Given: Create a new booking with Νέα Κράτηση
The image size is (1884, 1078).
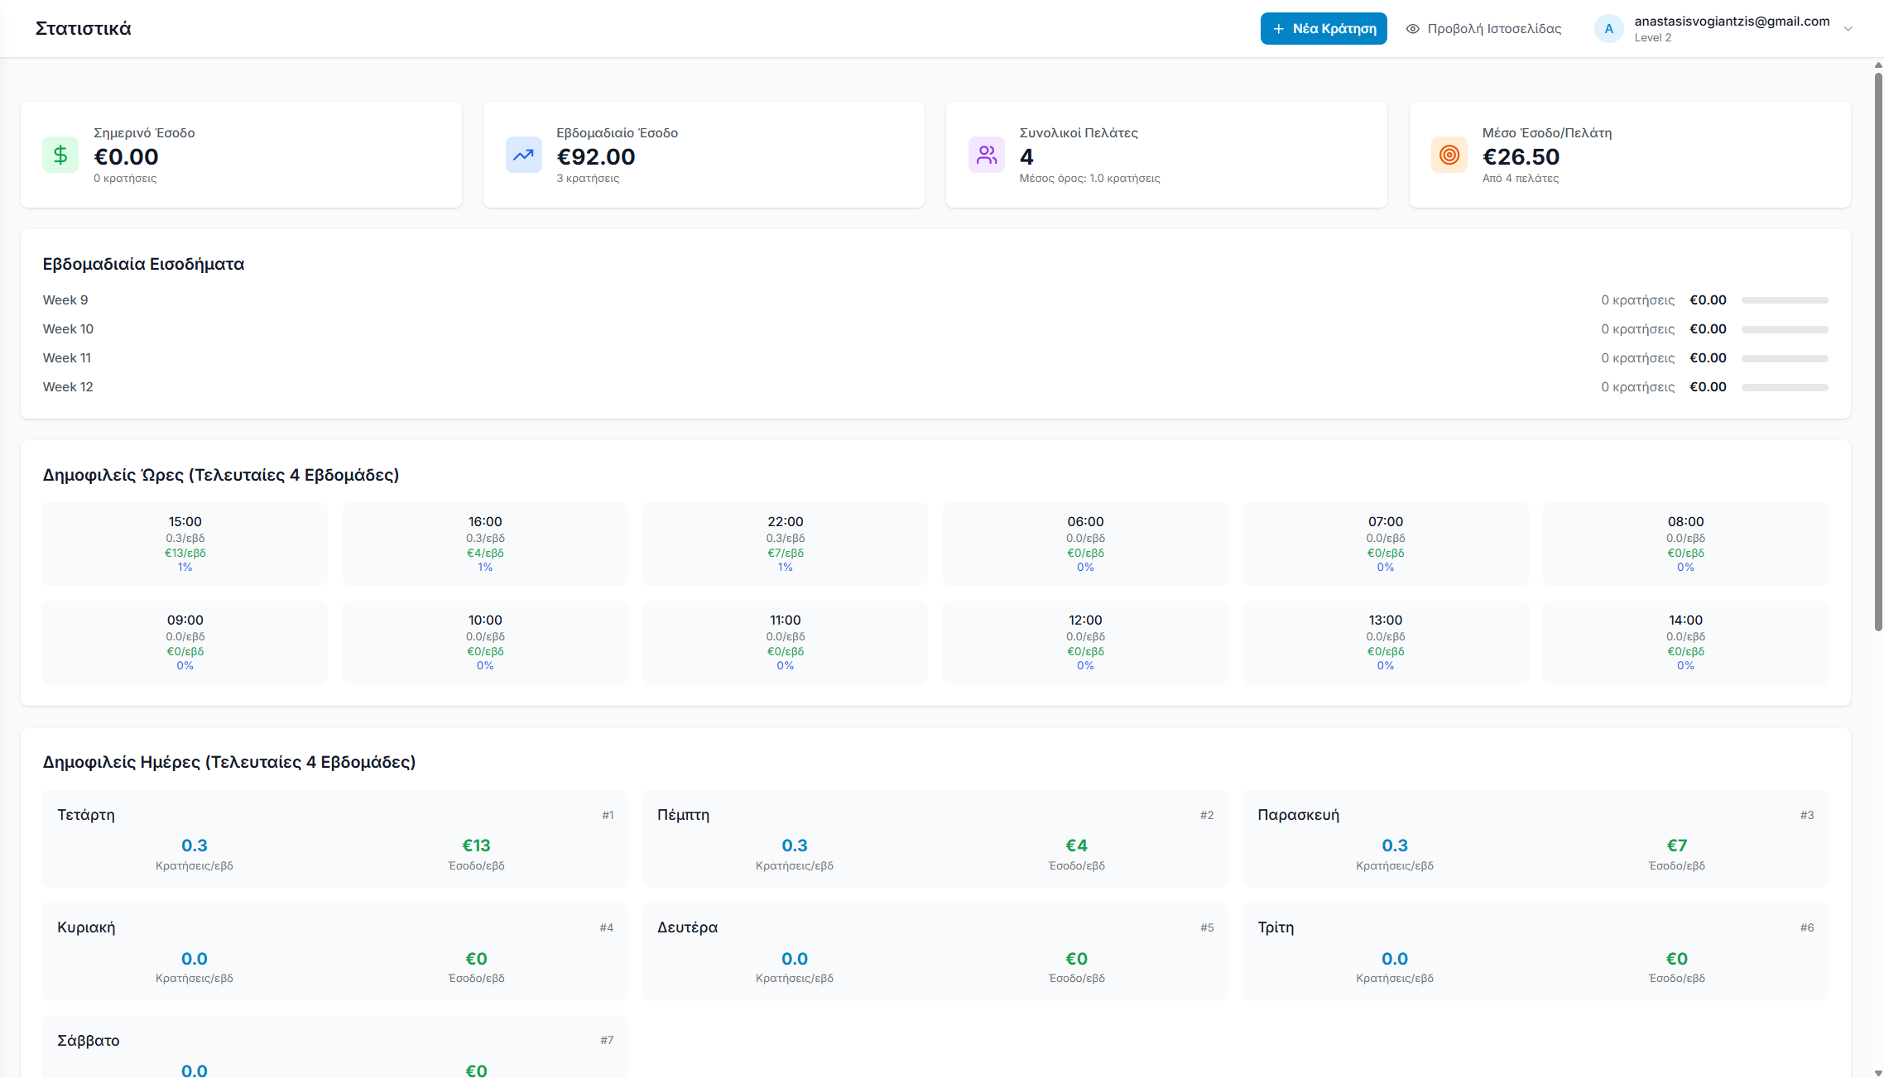Looking at the screenshot, I should (x=1323, y=29).
